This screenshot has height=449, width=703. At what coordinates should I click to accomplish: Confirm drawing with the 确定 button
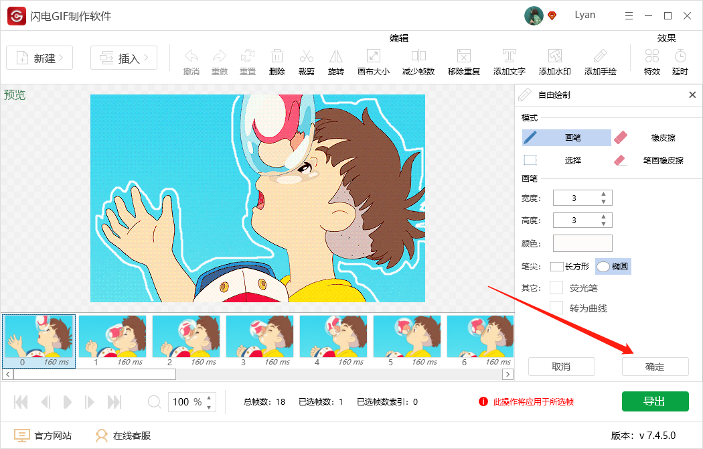[x=655, y=367]
